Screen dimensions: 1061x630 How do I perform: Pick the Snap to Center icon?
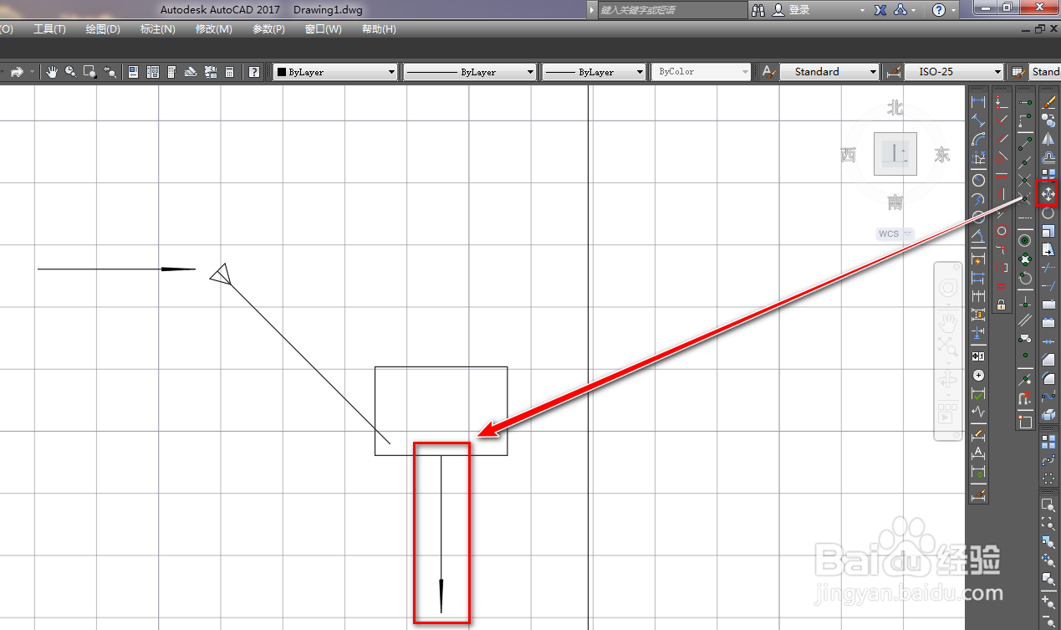(x=1025, y=240)
